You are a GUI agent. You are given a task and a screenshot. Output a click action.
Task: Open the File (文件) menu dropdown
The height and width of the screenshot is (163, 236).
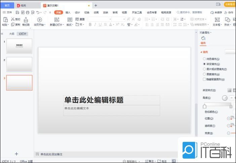point(7,12)
